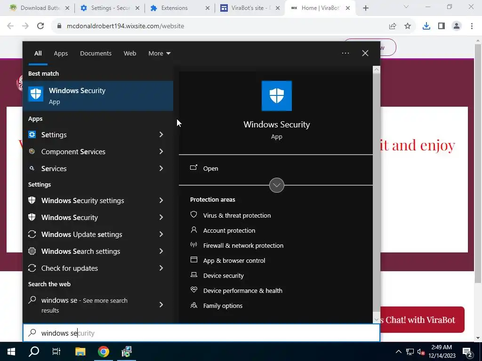Image resolution: width=482 pixels, height=361 pixels.
Task: Expand the More filter dropdown
Action: [159, 54]
